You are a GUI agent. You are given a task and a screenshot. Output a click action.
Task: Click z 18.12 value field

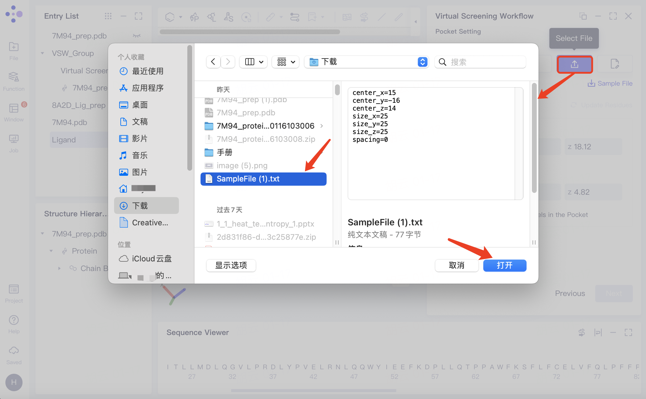(593, 147)
